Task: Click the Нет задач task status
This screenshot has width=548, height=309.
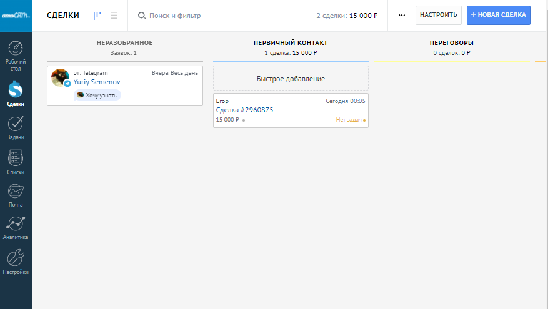Action: [x=349, y=120]
